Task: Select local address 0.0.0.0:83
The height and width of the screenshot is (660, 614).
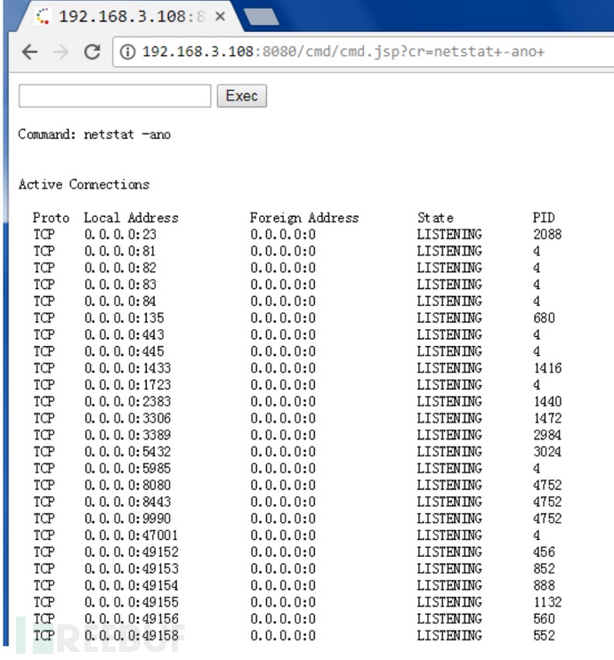Action: [120, 285]
